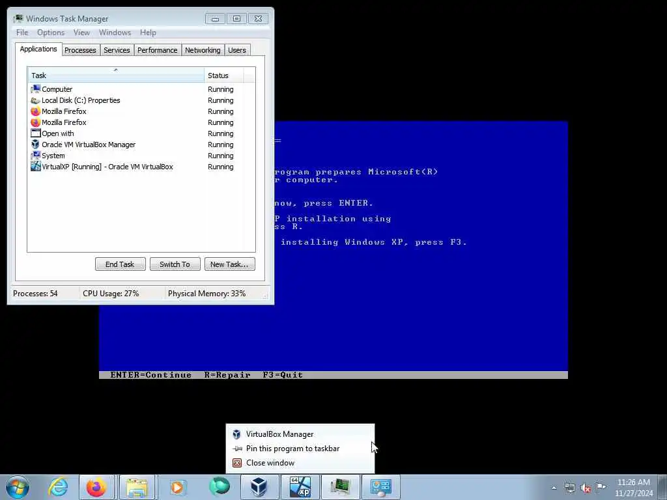Image resolution: width=667 pixels, height=500 pixels.
Task: Open the Help menu
Action: (148, 33)
